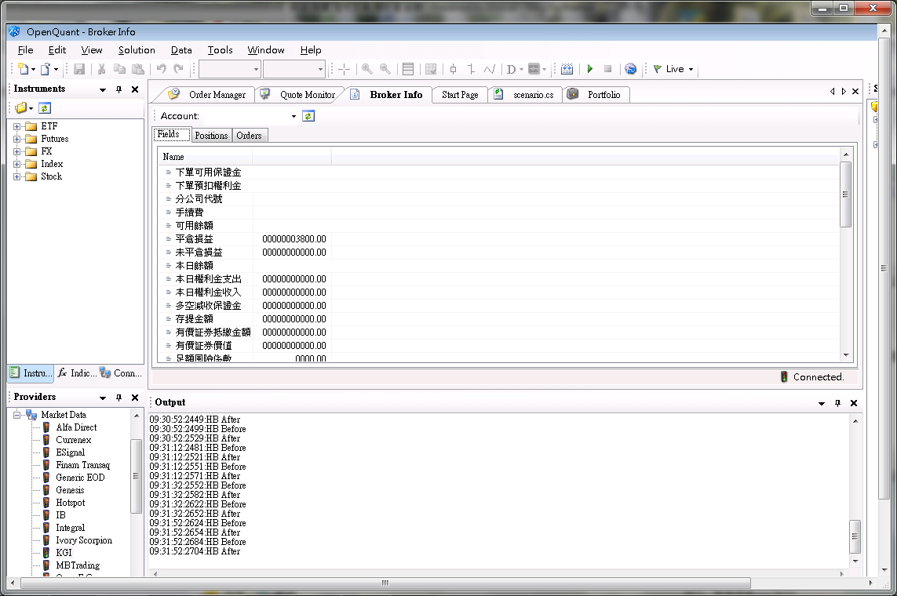Open the D timeframe dropdown
Image resolution: width=897 pixels, height=596 pixels.
521,70
